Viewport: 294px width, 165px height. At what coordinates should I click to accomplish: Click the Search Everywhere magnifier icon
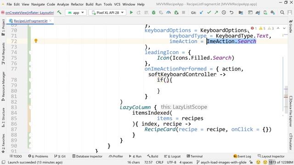(282, 12)
